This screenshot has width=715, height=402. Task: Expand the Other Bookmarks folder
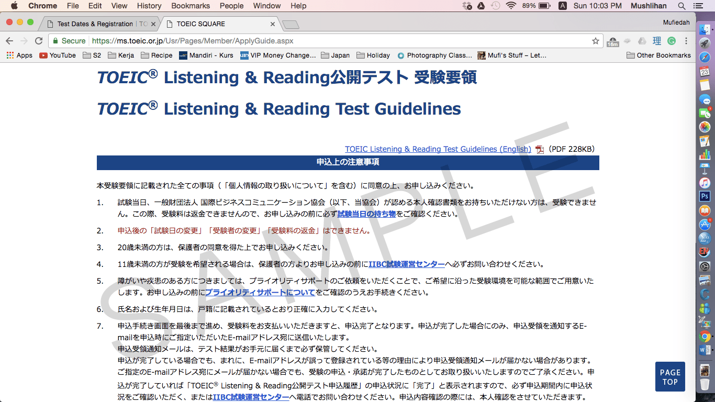click(x=658, y=55)
